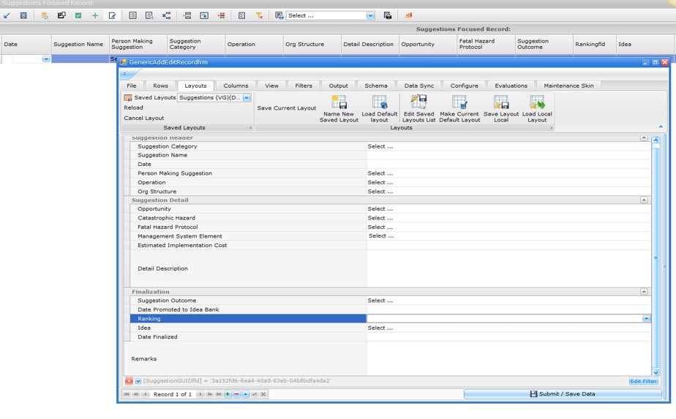Click the green plus add icon in top toolbar
The image size is (676, 419).
tap(94, 15)
